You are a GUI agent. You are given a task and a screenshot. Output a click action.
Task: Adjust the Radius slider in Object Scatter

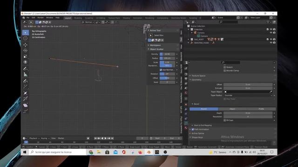coord(167,58)
